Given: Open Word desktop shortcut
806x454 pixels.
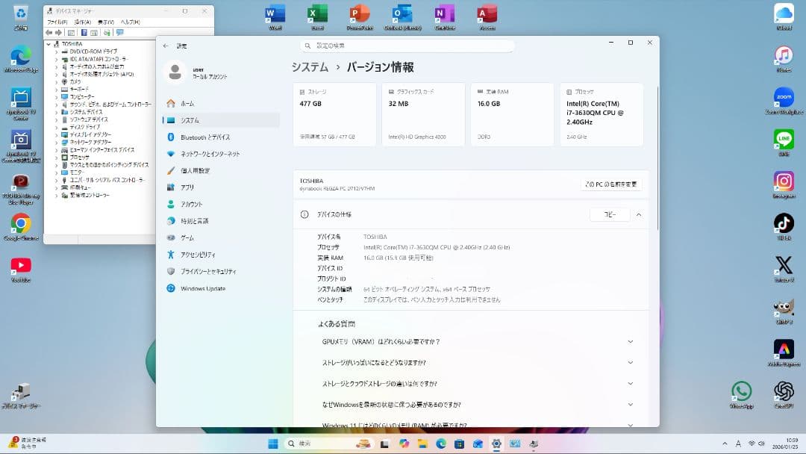Looking at the screenshot, I should (275, 17).
